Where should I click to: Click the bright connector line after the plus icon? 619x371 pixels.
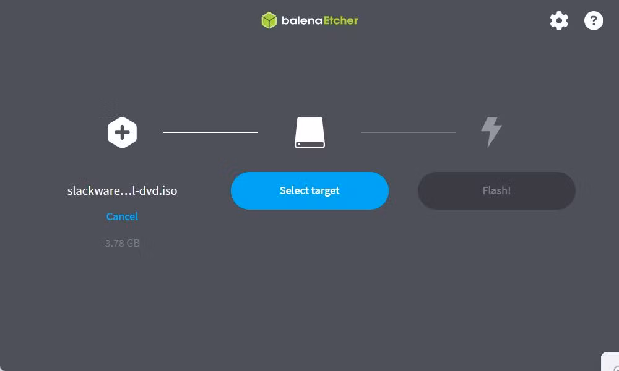pyautogui.click(x=210, y=132)
